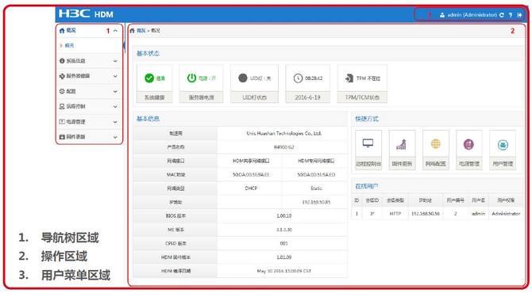Open the firmware update shortcut chart icon

(x=401, y=144)
